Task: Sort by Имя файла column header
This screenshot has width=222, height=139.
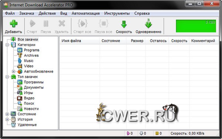Action: pos(80,41)
